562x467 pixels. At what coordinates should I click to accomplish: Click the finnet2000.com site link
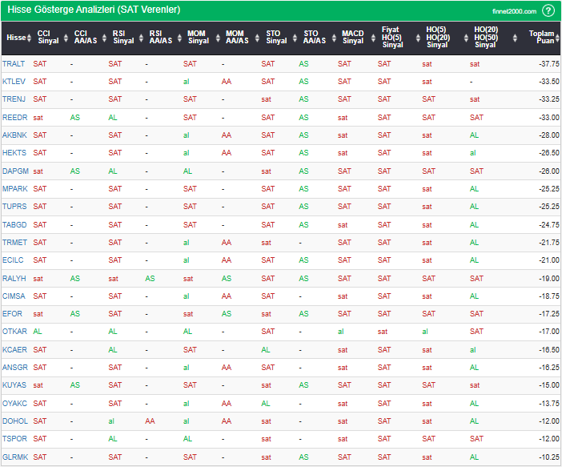(513, 11)
